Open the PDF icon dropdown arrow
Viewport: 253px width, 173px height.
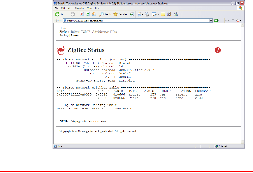point(240,21)
